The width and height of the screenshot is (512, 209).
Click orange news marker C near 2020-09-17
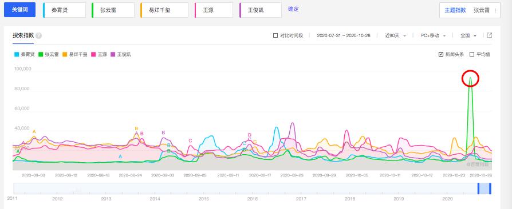tap(255, 142)
